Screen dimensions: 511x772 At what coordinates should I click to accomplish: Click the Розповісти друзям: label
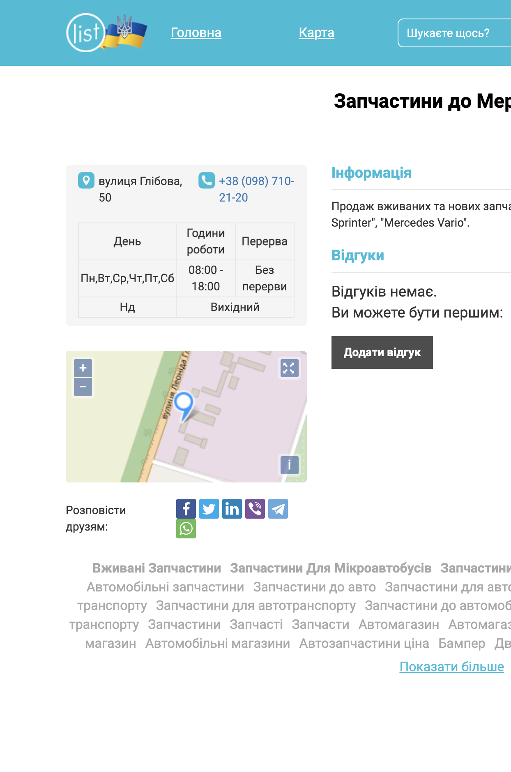96,518
